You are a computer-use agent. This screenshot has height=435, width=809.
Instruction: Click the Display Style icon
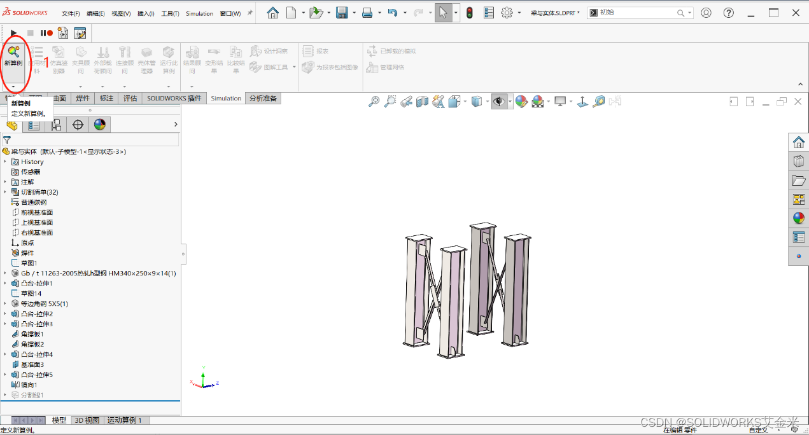click(x=476, y=101)
